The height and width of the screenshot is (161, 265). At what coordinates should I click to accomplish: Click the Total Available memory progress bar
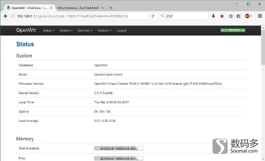[x=119, y=148]
